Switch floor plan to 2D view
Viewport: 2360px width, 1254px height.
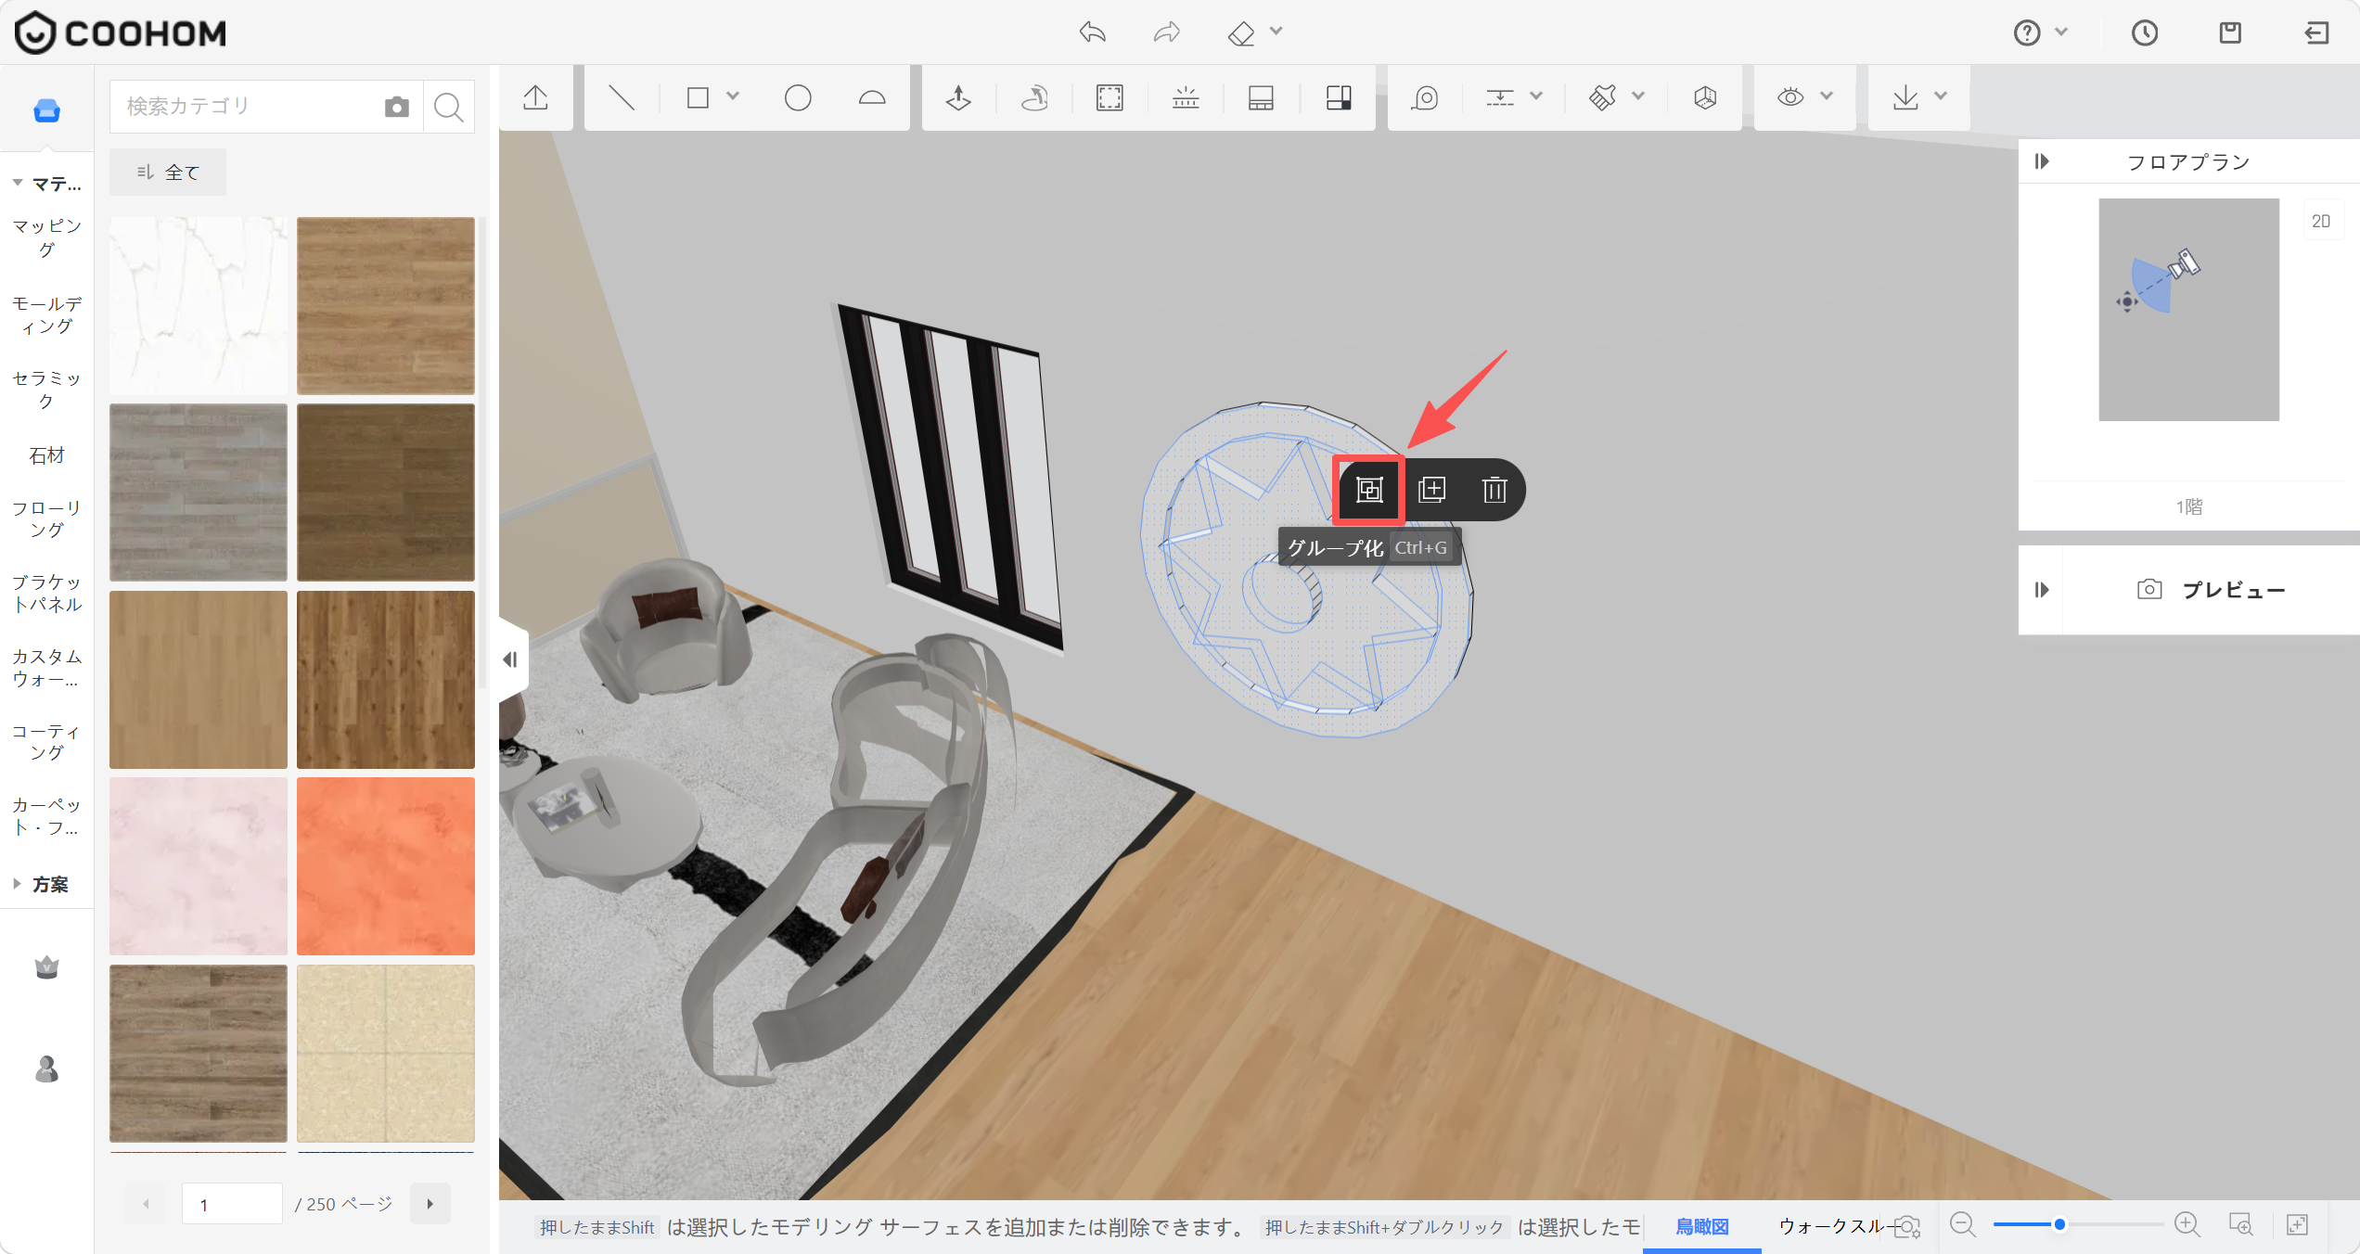click(x=2321, y=221)
